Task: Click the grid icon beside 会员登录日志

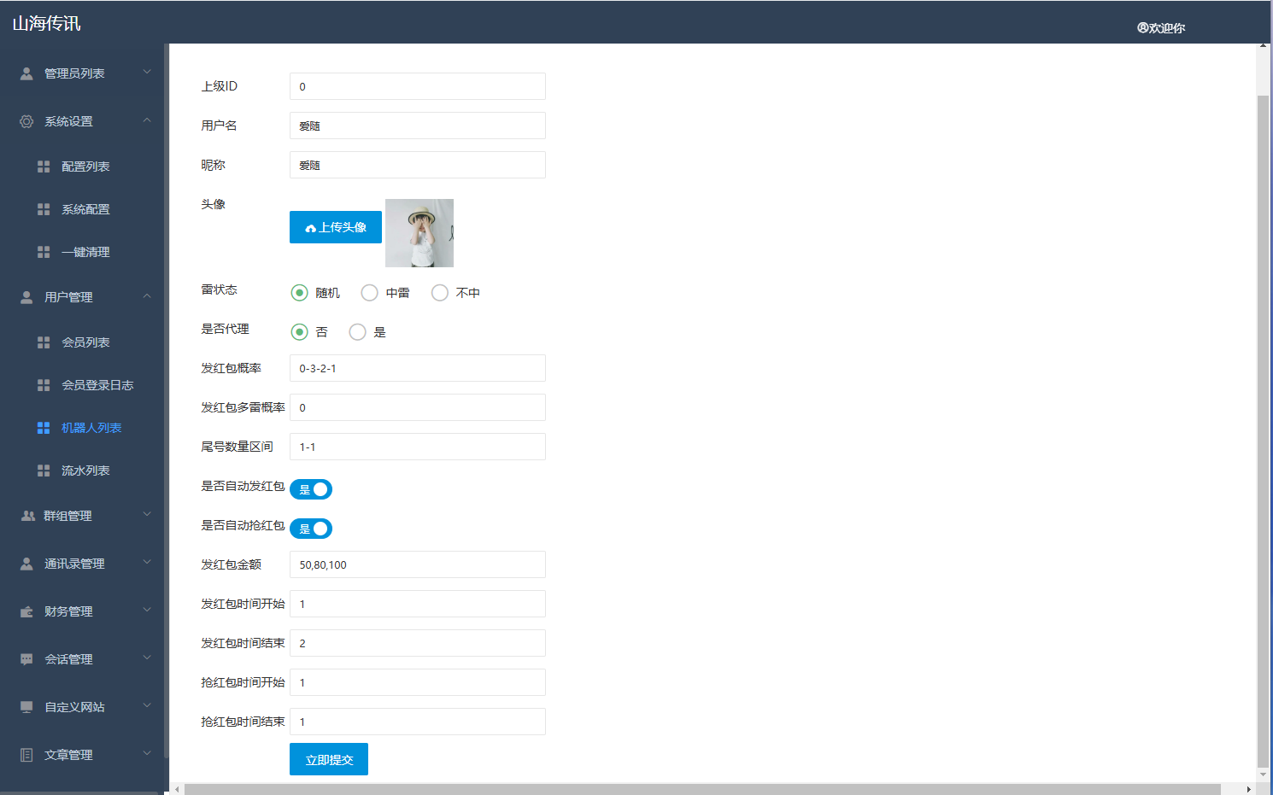Action: click(44, 385)
